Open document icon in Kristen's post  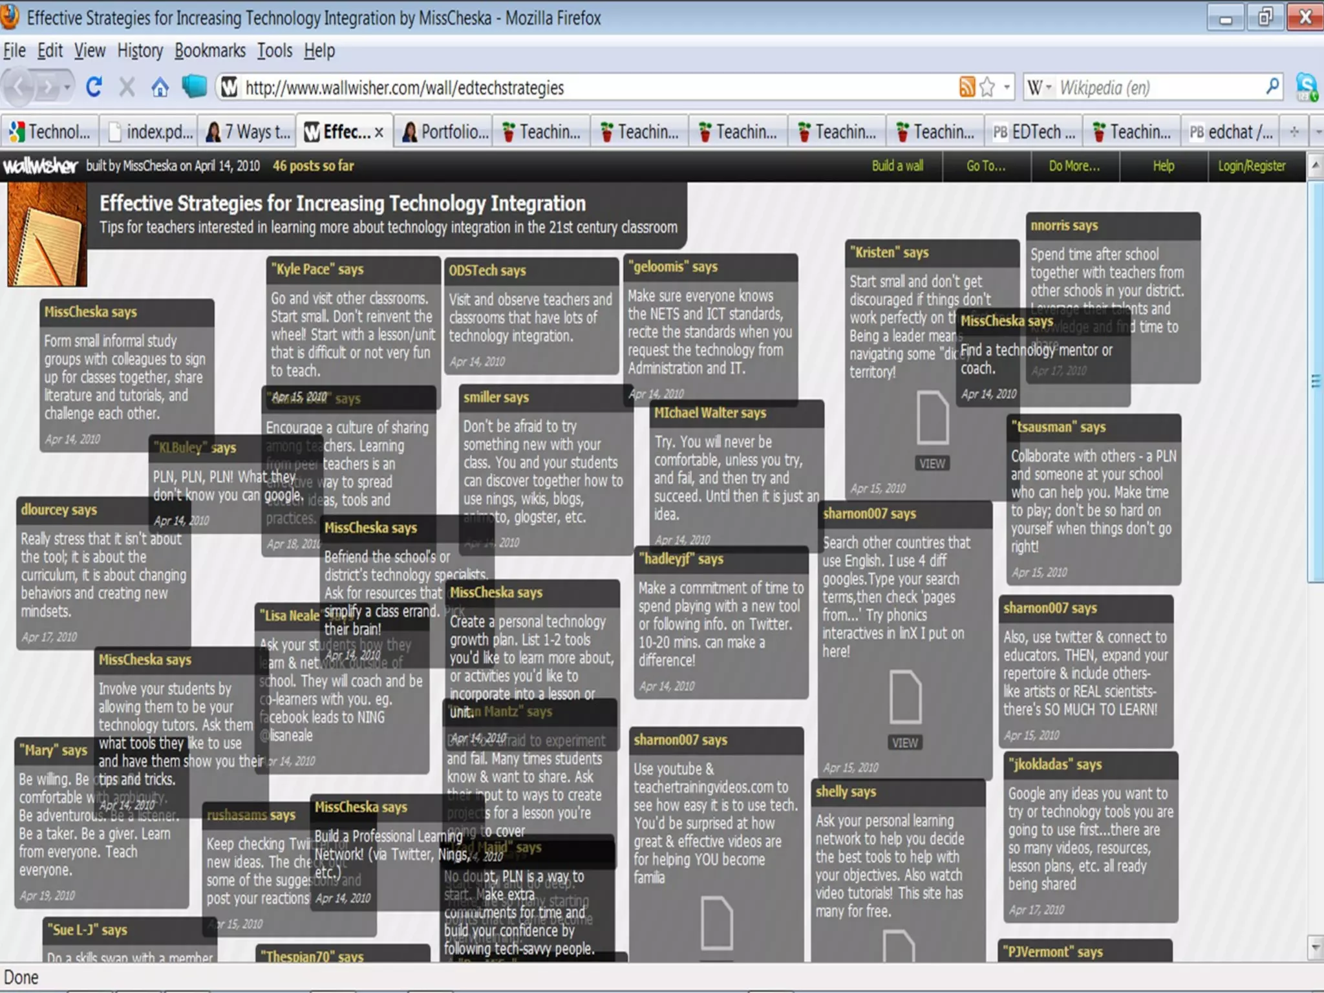(932, 418)
